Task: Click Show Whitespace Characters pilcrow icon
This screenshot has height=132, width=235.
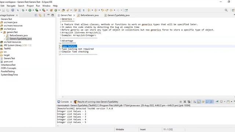Action: coord(84,10)
